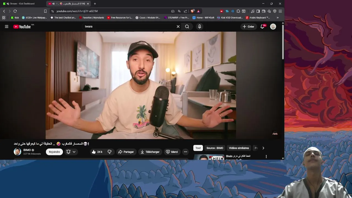Screen dimensions: 352x198
Task: Open the Shein recommended video thumbnail
Action: pos(209,157)
